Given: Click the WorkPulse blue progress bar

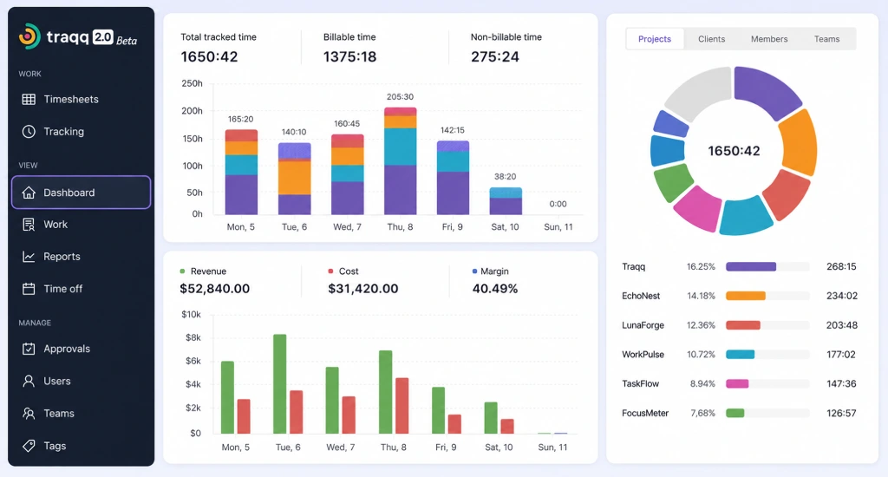Looking at the screenshot, I should coord(741,355).
